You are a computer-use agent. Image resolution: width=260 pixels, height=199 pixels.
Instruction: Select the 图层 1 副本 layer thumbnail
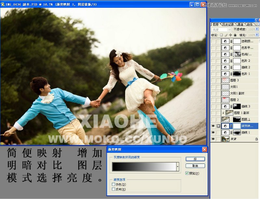pyautogui.click(x=229, y=113)
